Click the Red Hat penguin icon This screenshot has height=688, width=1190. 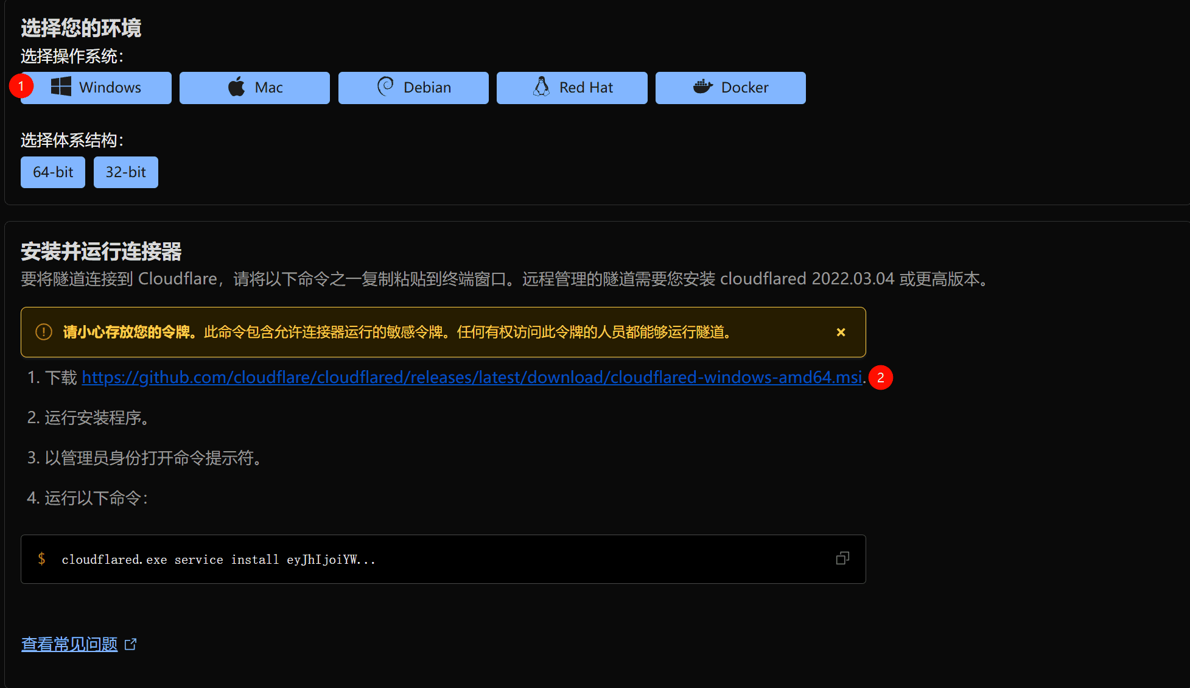pos(541,86)
